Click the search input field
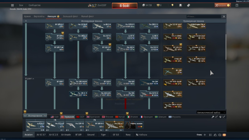Screen dimensions: 249x140 click(x=204, y=16)
